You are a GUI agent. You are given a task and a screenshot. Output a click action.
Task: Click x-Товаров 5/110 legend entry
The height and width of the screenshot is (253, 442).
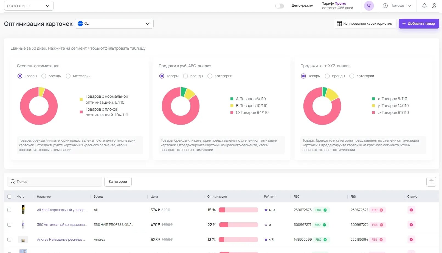[x=390, y=99]
